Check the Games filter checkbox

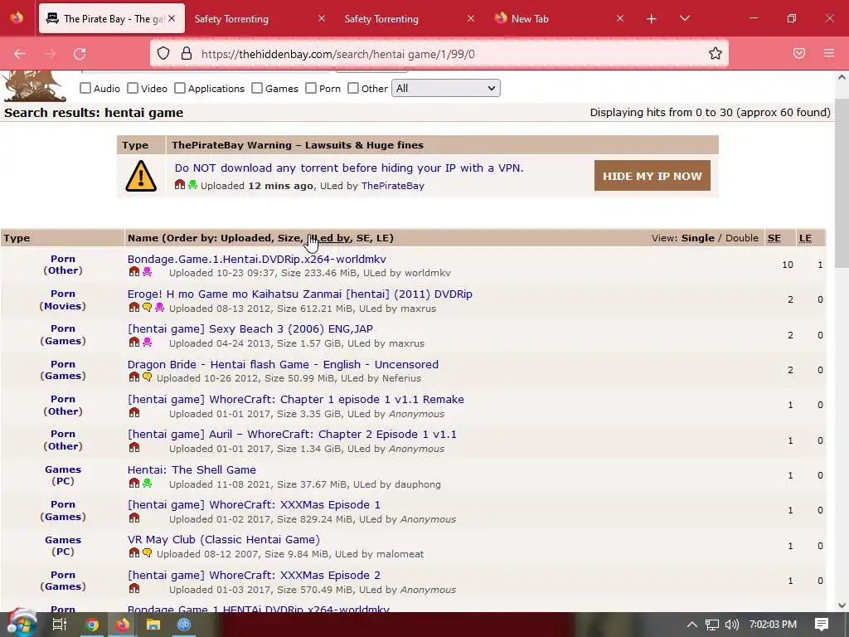pos(257,88)
